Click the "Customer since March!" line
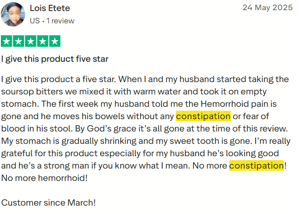The image size is (301, 214). 48,203
